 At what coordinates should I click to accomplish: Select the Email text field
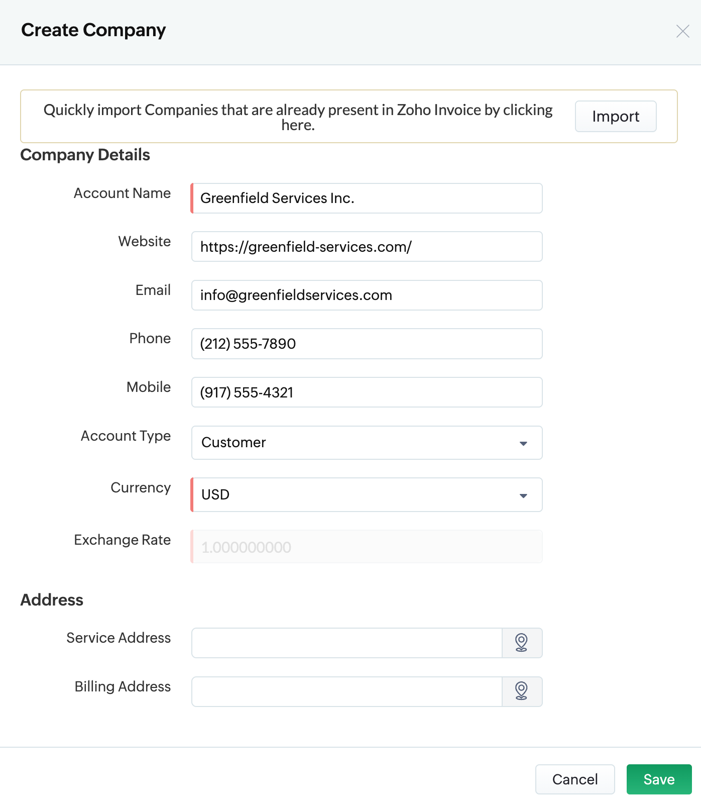[x=367, y=295]
